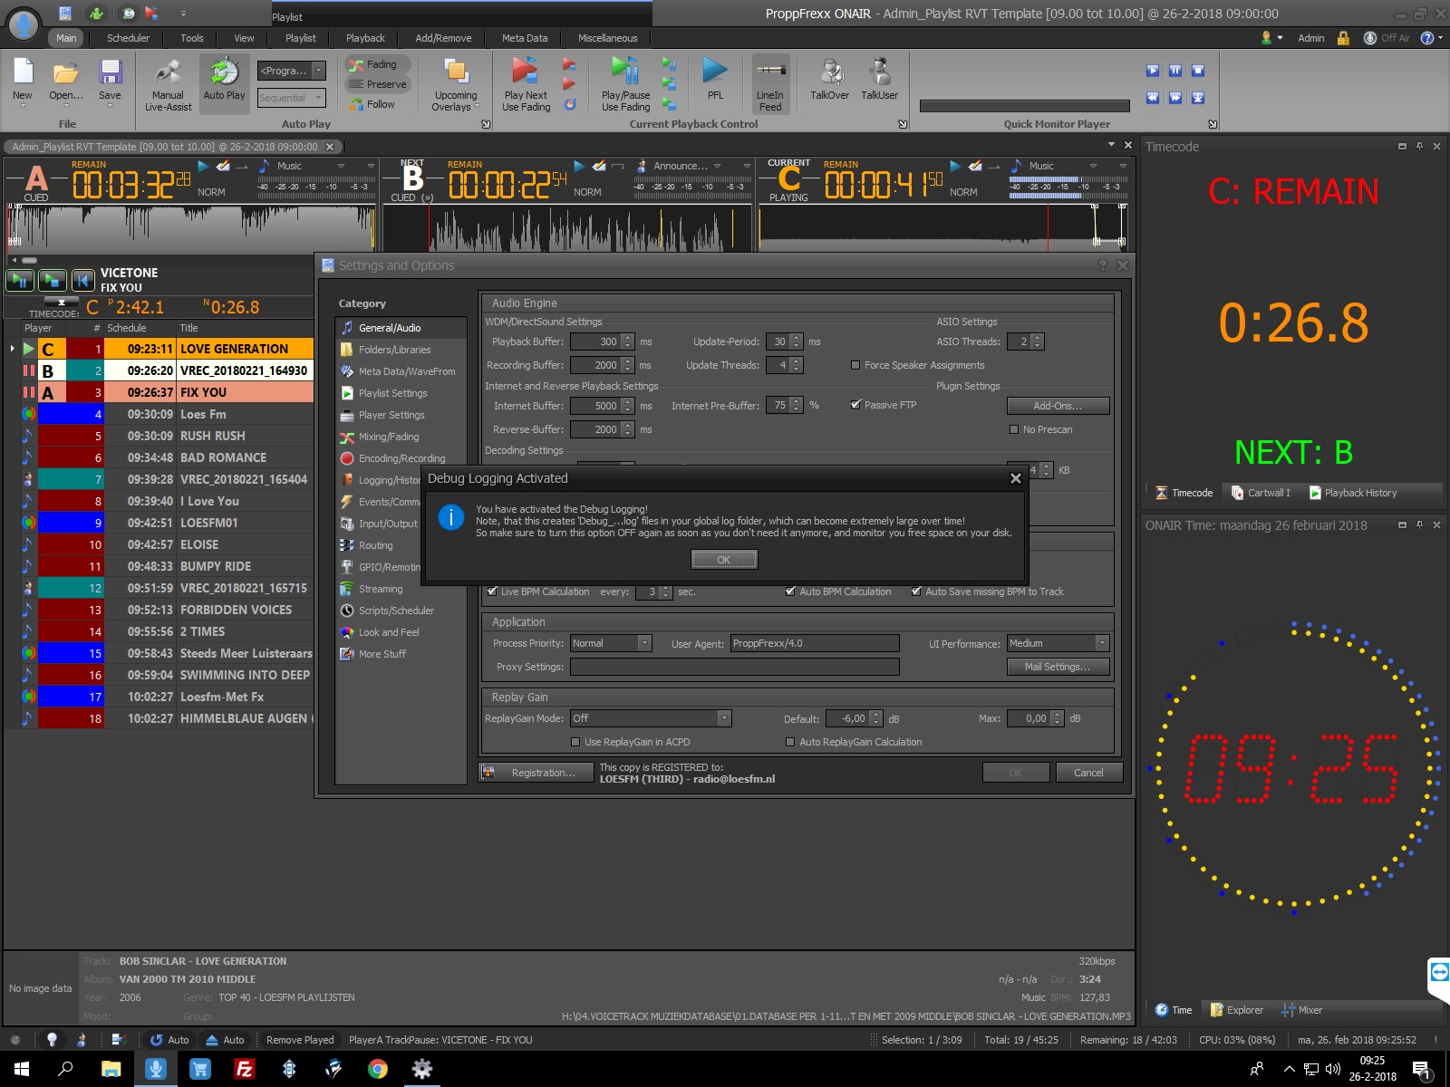Toggle the Fading option in Auto Play group
Viewport: 1450px width, 1087px height.
click(x=377, y=64)
